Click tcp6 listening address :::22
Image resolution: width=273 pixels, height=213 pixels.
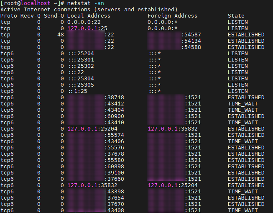[x=76, y=72]
